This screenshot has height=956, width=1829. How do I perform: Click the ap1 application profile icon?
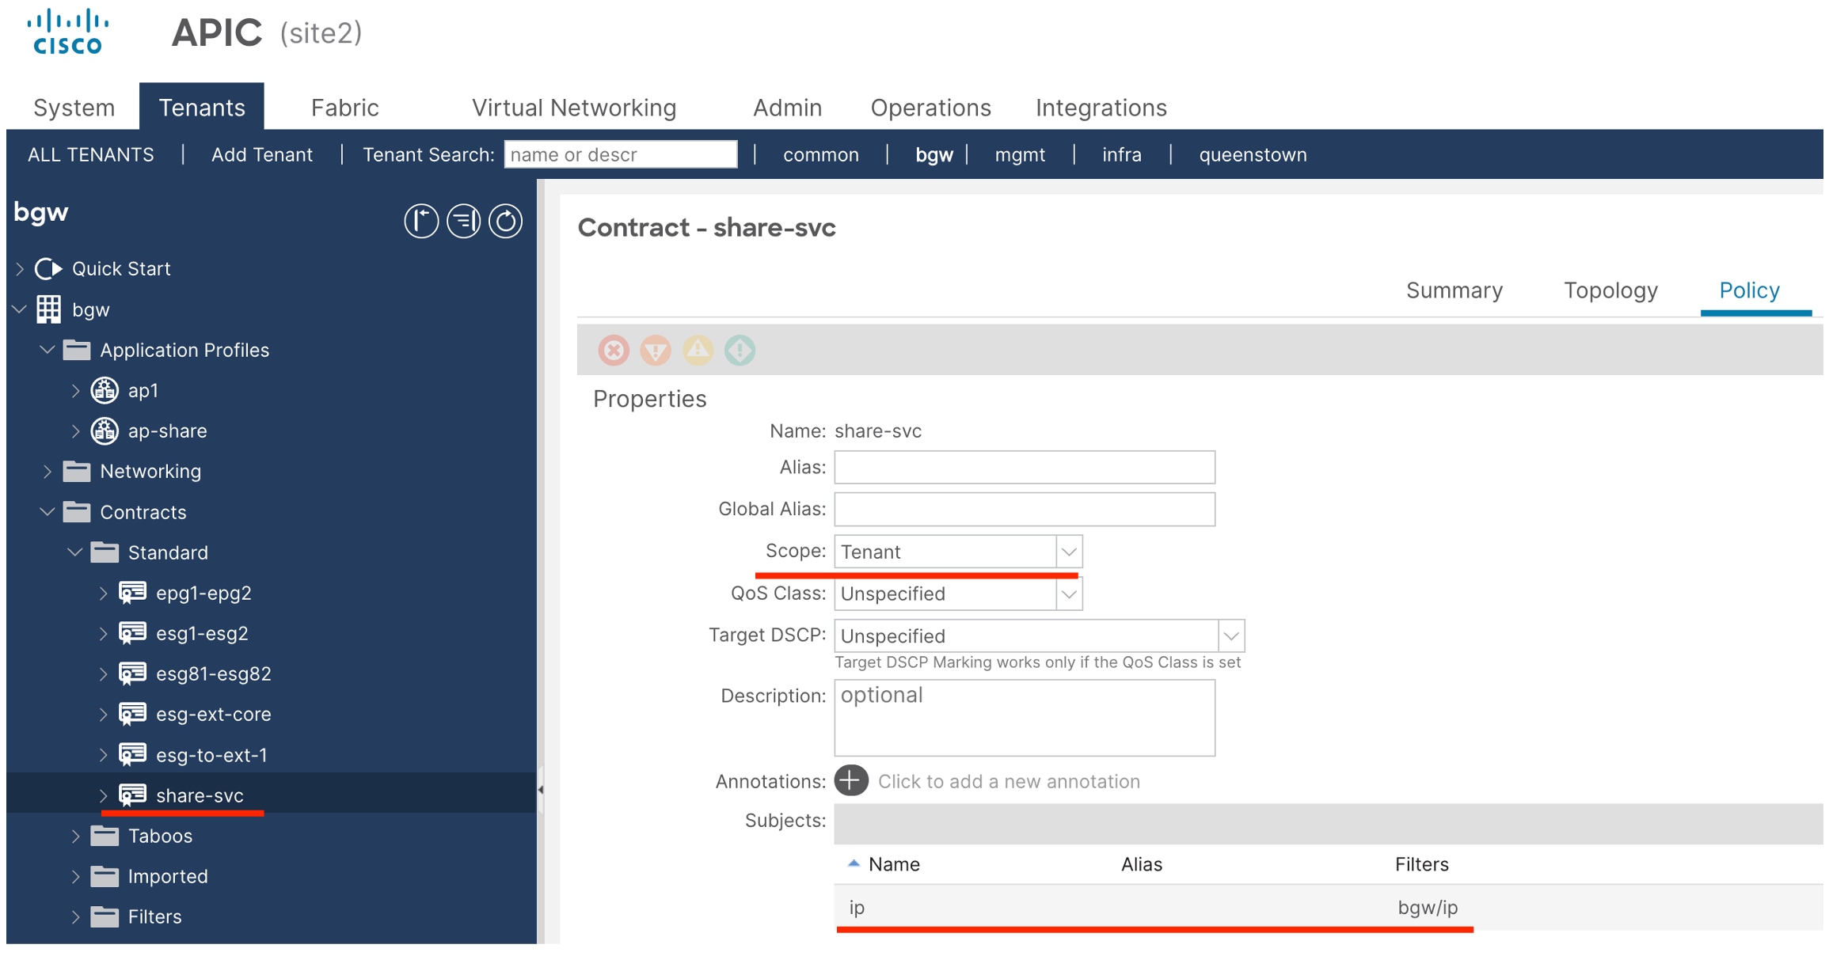click(x=105, y=390)
